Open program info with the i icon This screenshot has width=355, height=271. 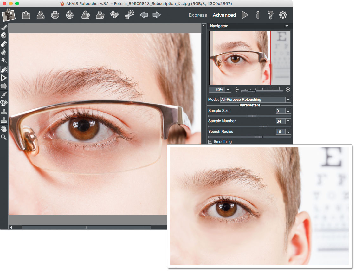258,15
